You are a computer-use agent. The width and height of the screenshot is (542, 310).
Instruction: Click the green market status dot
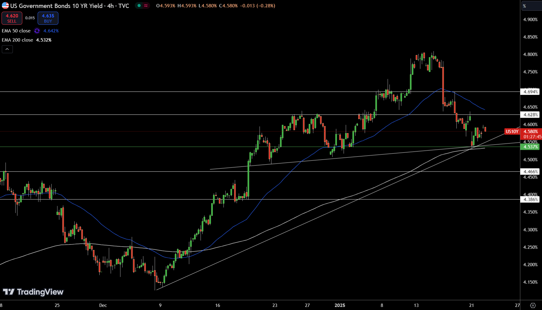pos(139,6)
